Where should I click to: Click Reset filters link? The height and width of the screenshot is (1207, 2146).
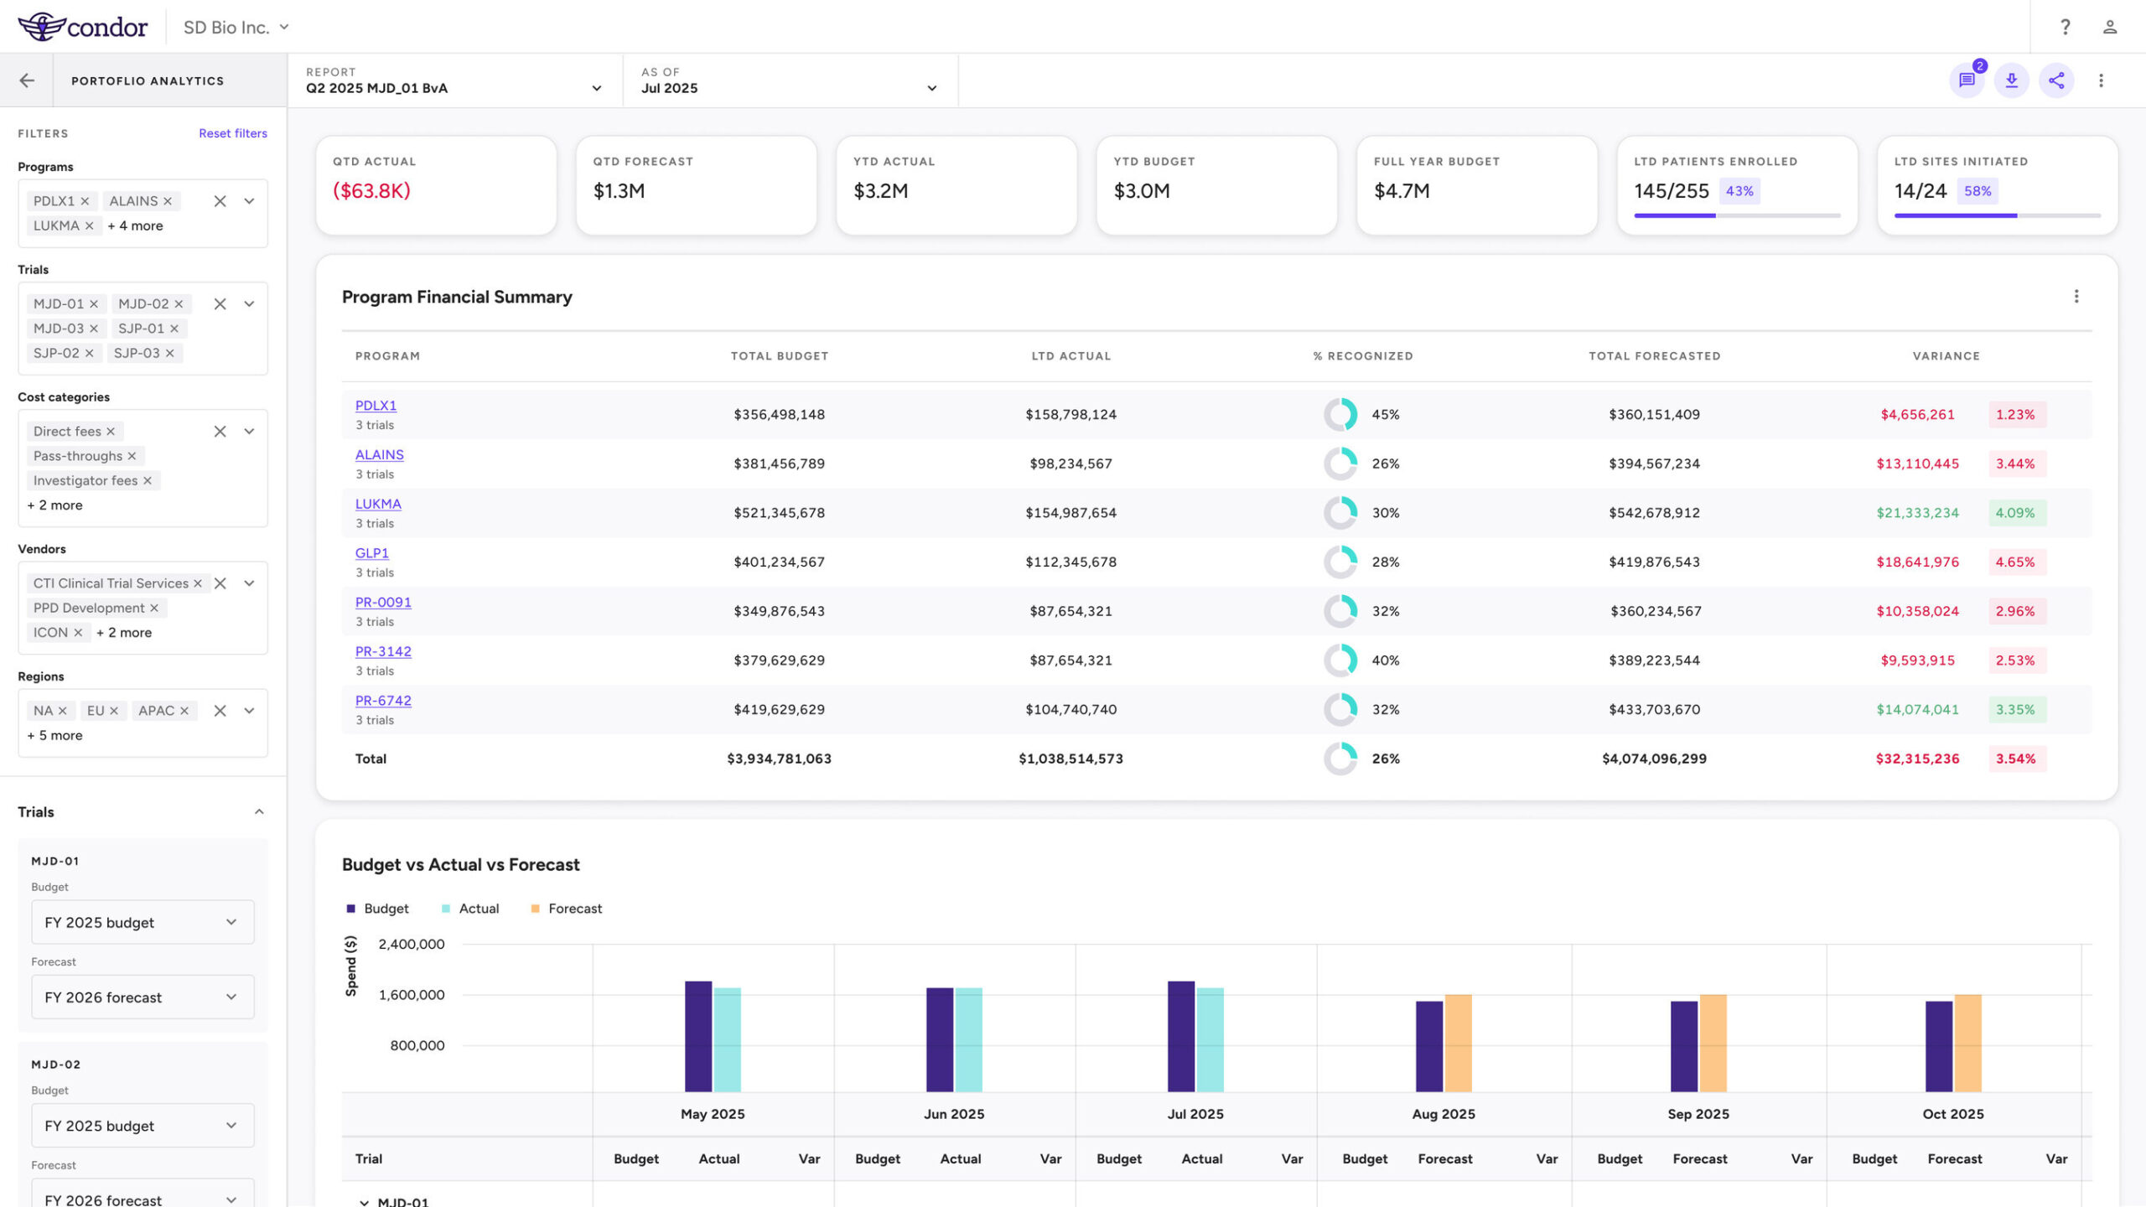[233, 133]
